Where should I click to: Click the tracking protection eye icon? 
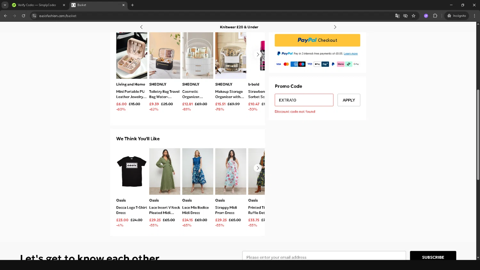pyautogui.click(x=405, y=16)
